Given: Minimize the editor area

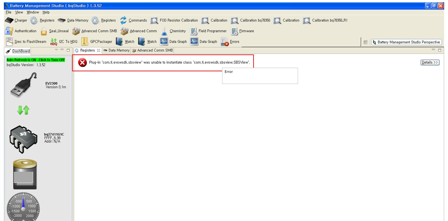Looking at the screenshot, I should click(433, 50).
